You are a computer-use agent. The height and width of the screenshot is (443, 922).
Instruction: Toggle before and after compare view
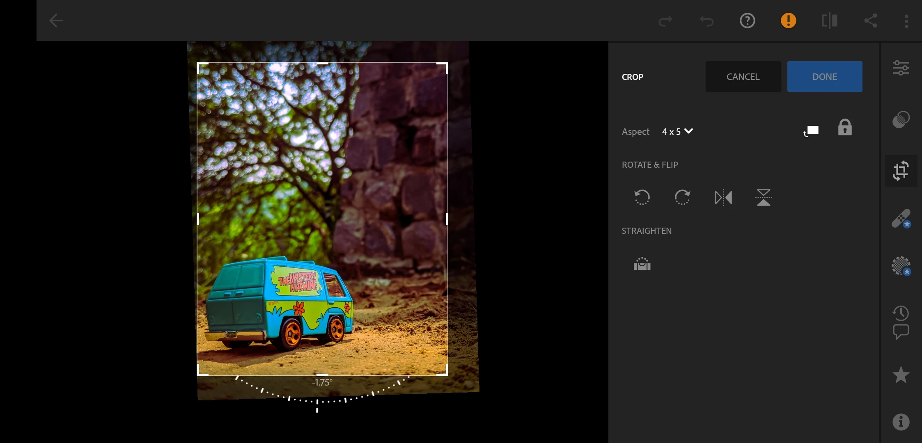coord(829,21)
